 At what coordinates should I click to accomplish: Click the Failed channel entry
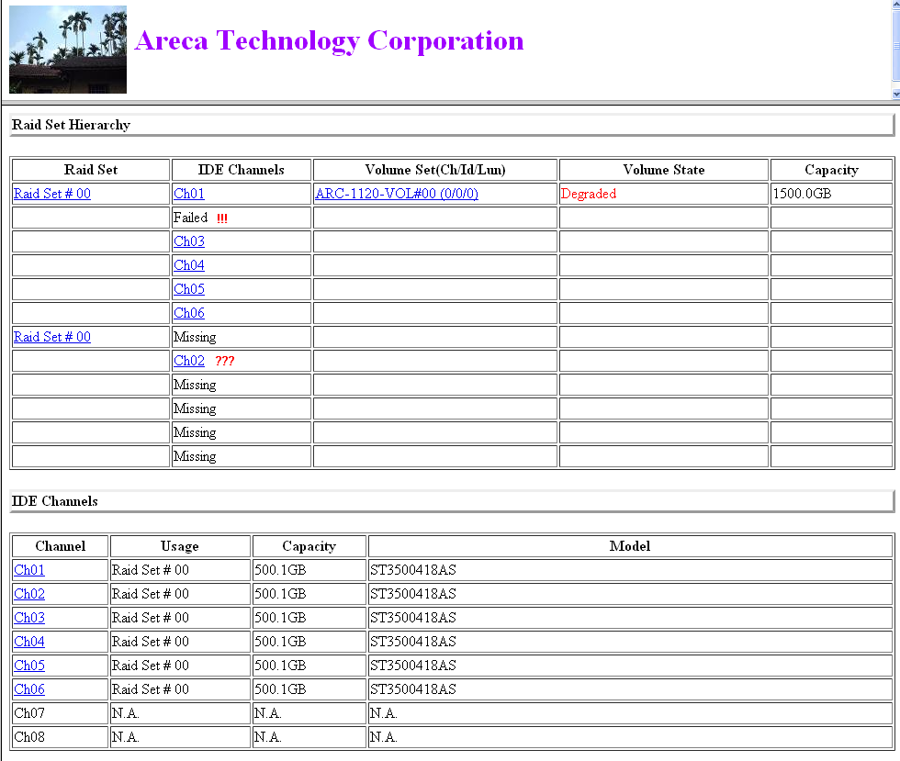click(x=191, y=218)
